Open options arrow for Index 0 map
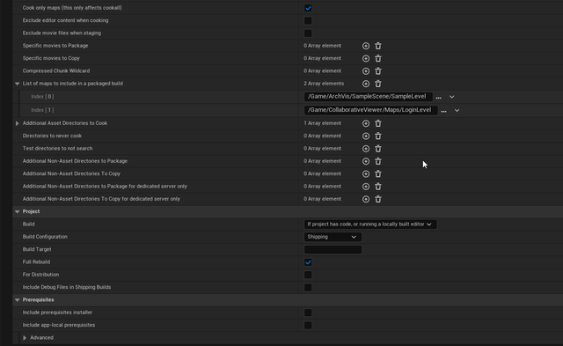563x346 pixels. [451, 97]
